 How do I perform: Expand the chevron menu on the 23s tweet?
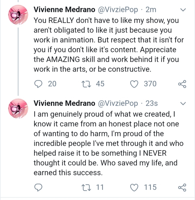[183, 104]
